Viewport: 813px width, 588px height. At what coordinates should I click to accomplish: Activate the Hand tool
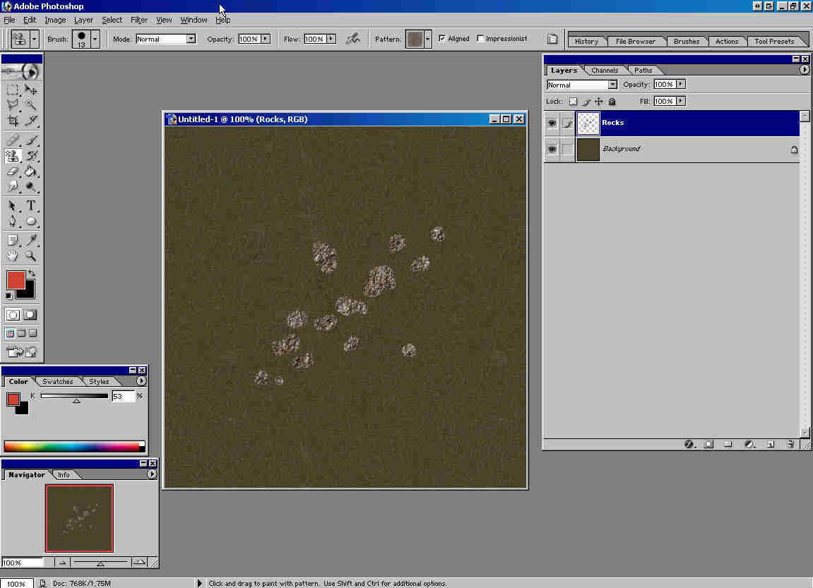pyautogui.click(x=13, y=256)
